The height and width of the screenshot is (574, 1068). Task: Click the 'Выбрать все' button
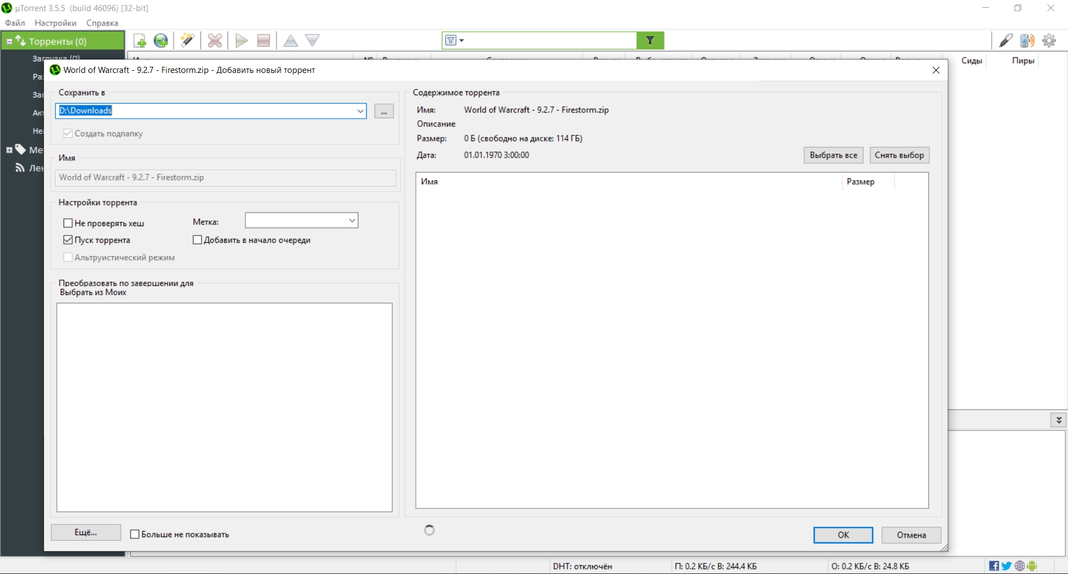[x=833, y=155]
